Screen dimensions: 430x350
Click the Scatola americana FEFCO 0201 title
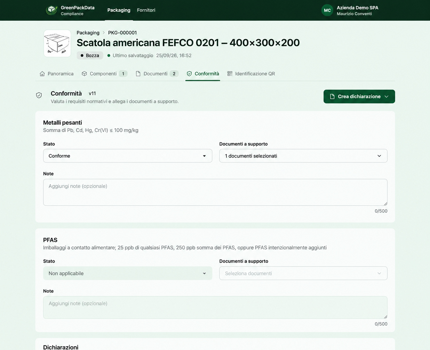tap(188, 43)
